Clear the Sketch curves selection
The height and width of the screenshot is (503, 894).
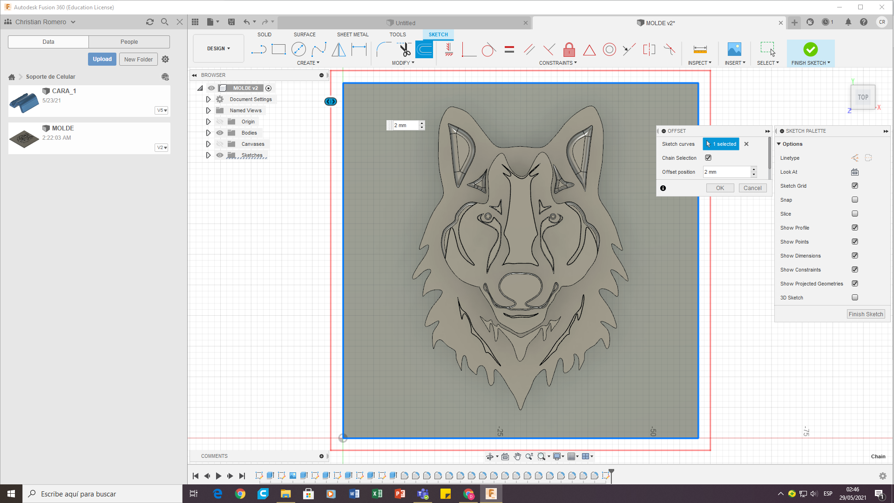[746, 144]
